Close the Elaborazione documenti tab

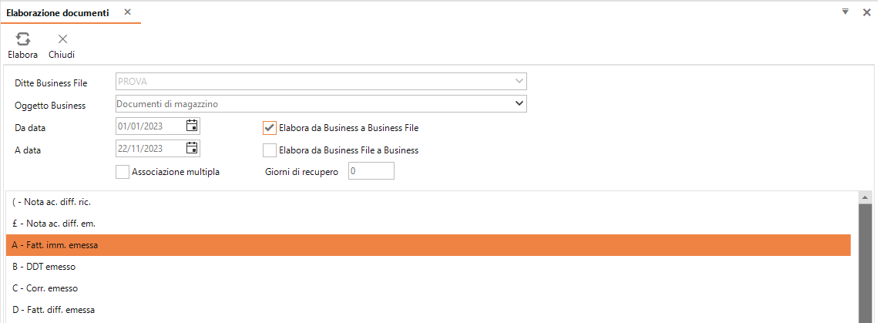pos(127,12)
